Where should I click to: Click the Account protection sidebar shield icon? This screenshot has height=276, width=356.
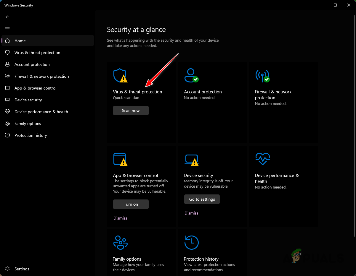(7, 64)
